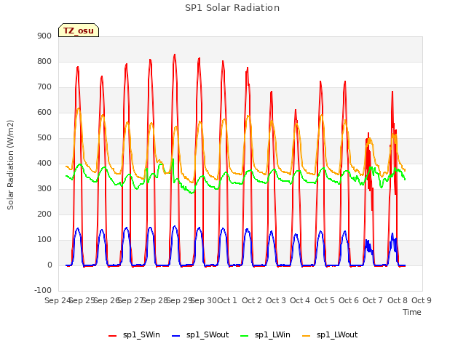Click the Sep 24 x-axis date label

pos(58,300)
